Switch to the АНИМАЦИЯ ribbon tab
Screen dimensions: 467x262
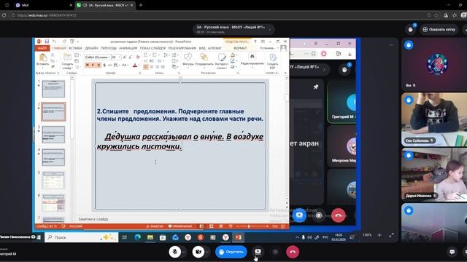[x=128, y=48]
